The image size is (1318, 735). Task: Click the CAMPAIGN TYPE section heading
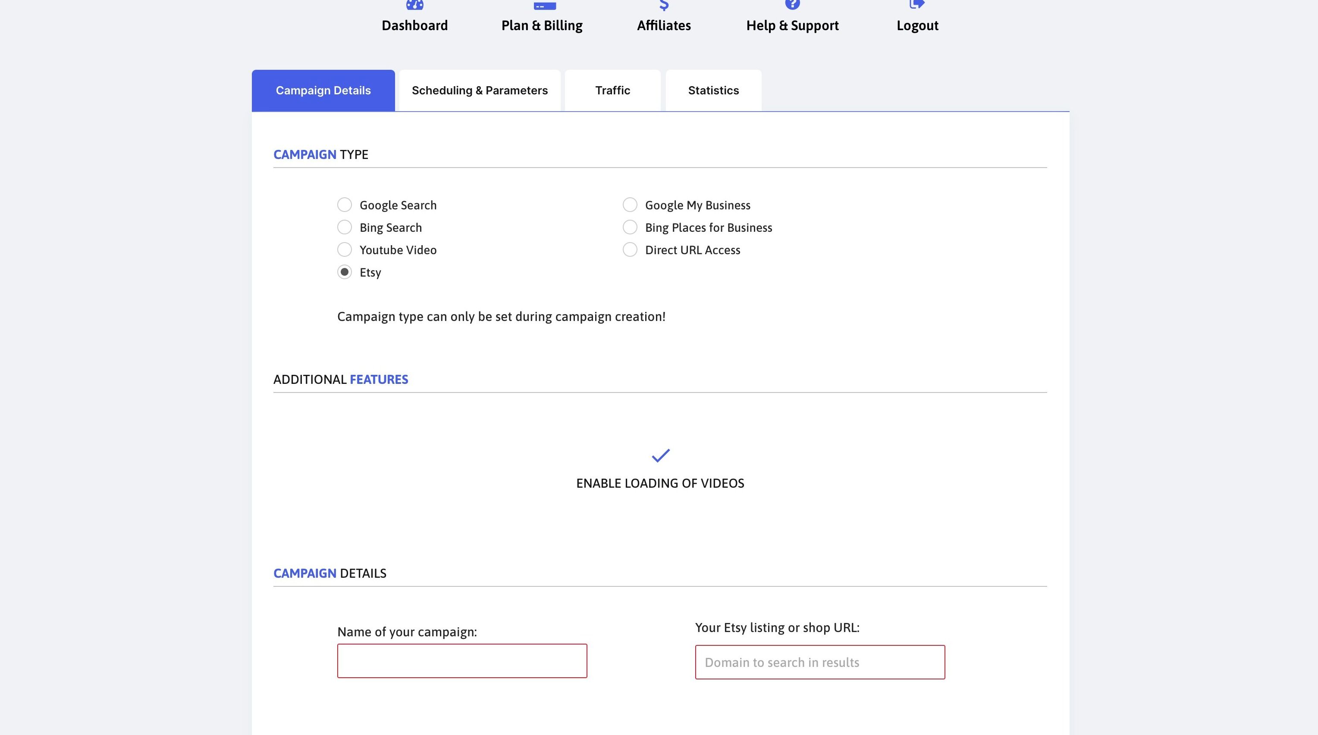pyautogui.click(x=321, y=154)
